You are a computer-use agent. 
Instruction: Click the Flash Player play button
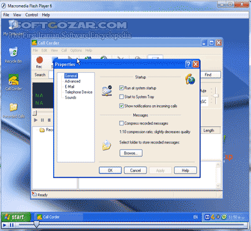pos(5,225)
